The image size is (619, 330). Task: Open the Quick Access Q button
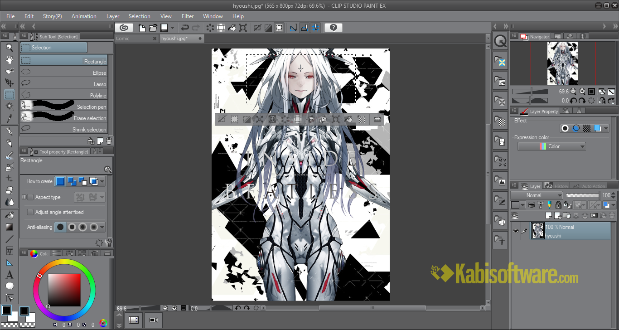[500, 41]
